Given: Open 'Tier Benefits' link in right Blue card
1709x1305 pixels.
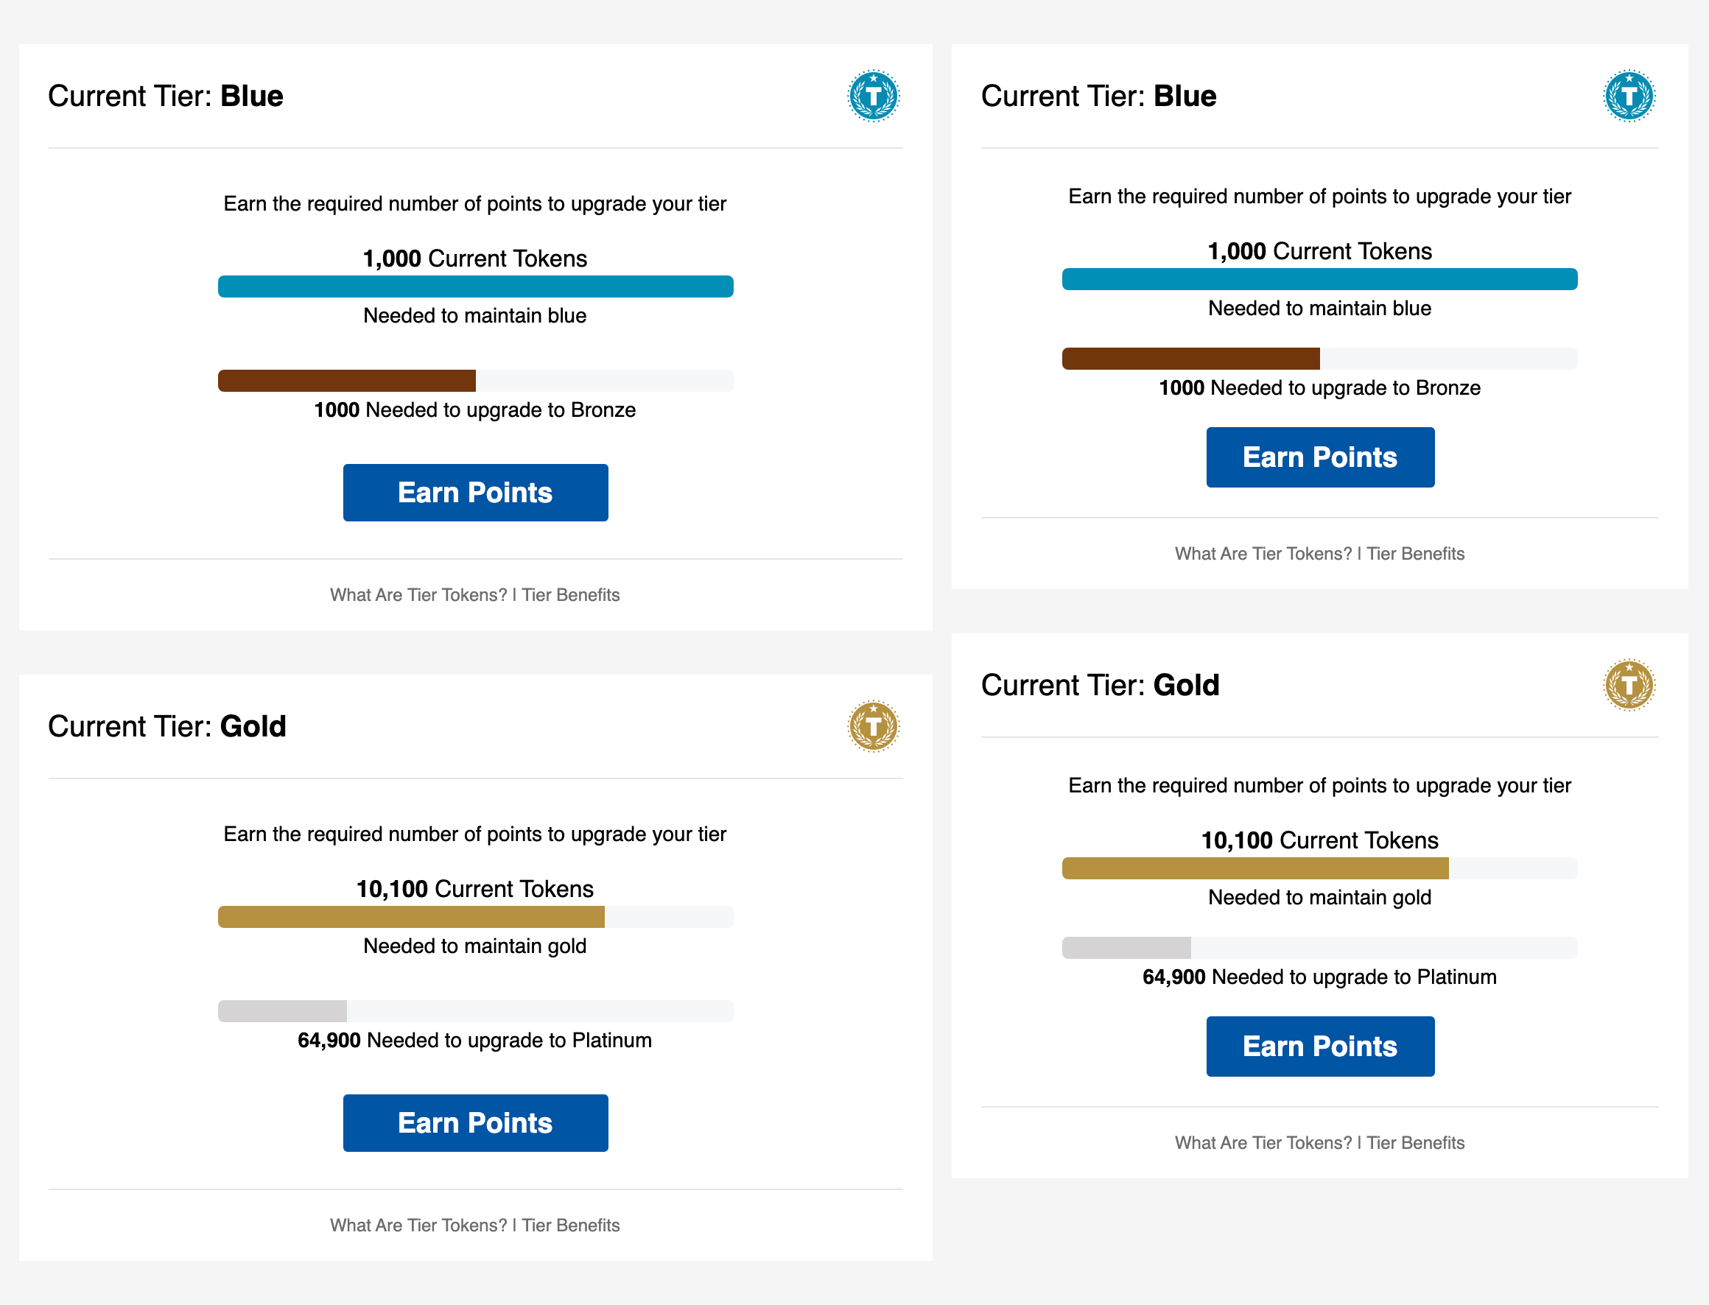Looking at the screenshot, I should [1415, 554].
